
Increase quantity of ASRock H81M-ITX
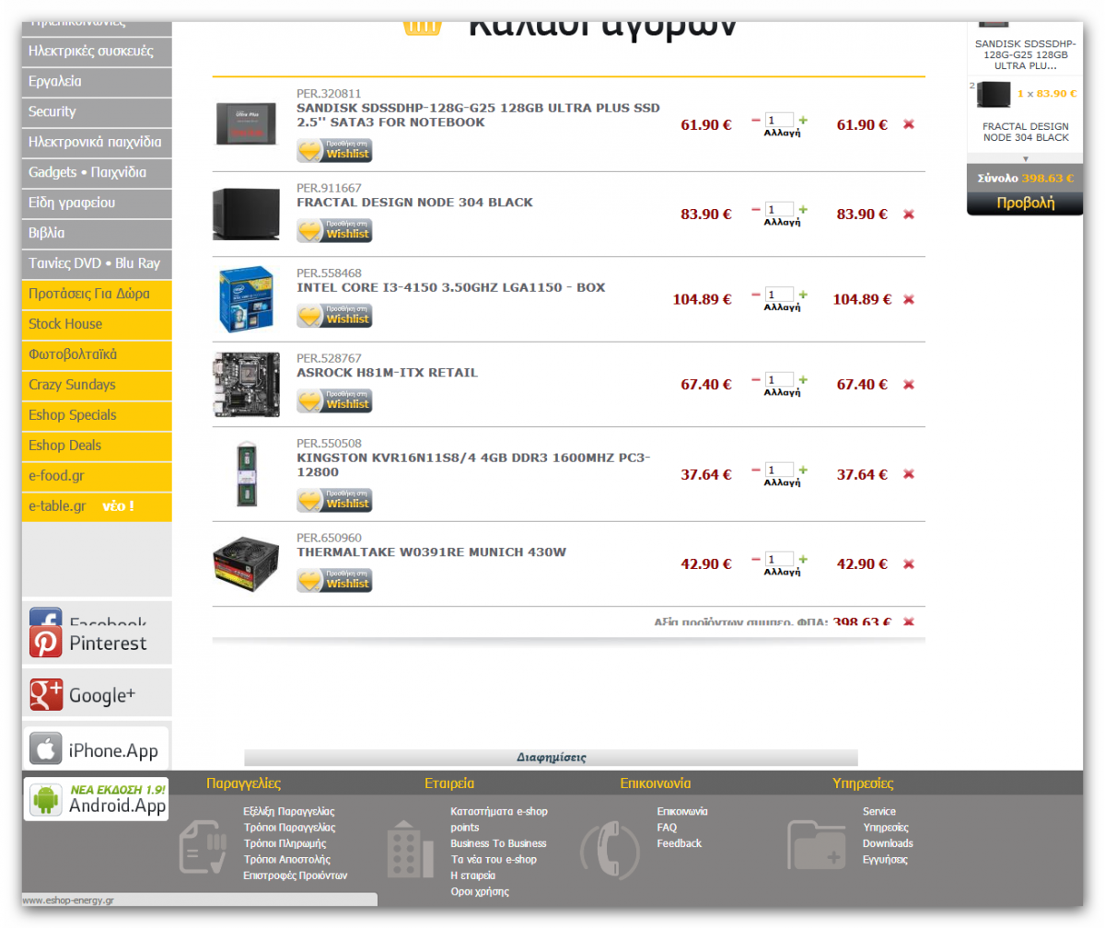tap(803, 379)
